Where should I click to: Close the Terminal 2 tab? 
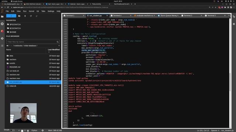[x=225, y=15]
